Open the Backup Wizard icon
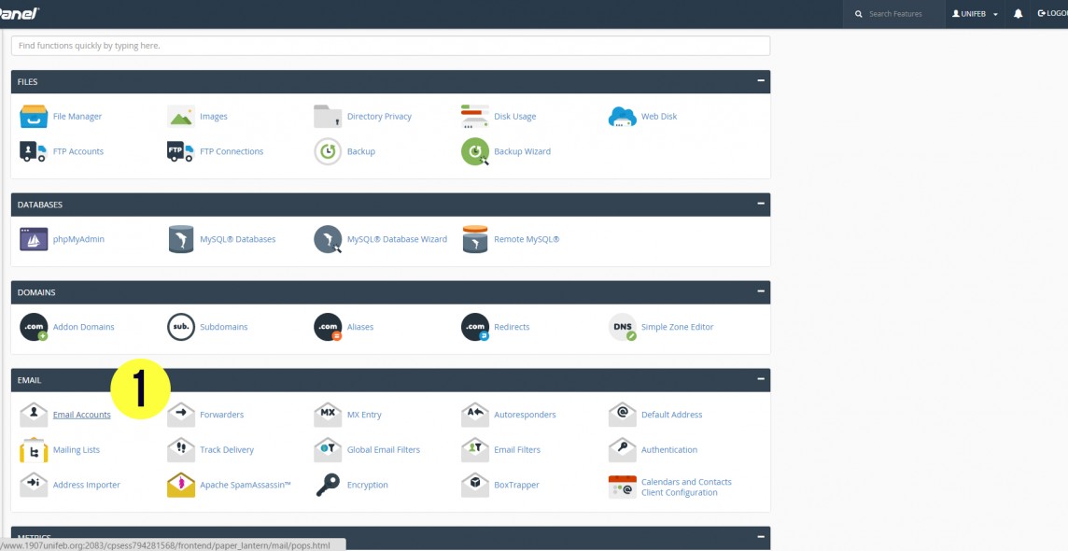 [x=475, y=151]
